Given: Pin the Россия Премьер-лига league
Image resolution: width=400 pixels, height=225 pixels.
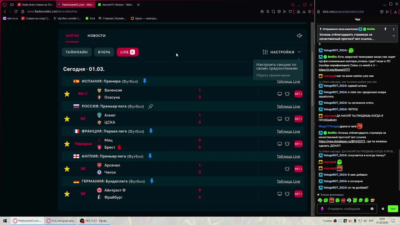Looking at the screenshot, I should pos(151,106).
